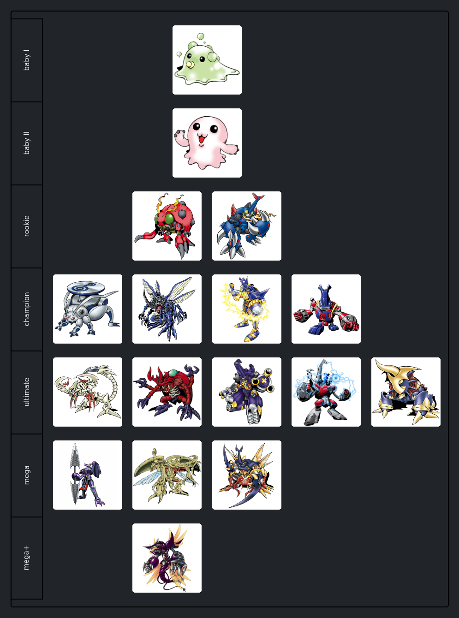Open the mega+ purple clawed creature
459x618 pixels.
click(167, 558)
